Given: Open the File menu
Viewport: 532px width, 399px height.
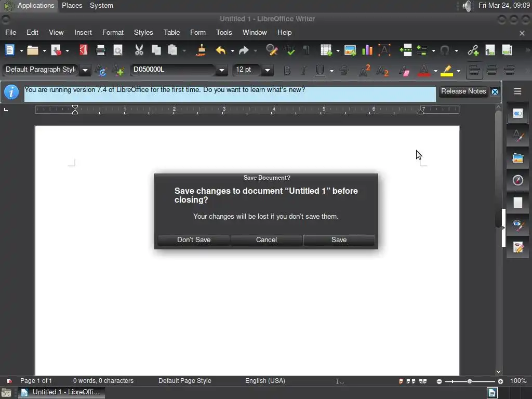Looking at the screenshot, I should [x=10, y=33].
